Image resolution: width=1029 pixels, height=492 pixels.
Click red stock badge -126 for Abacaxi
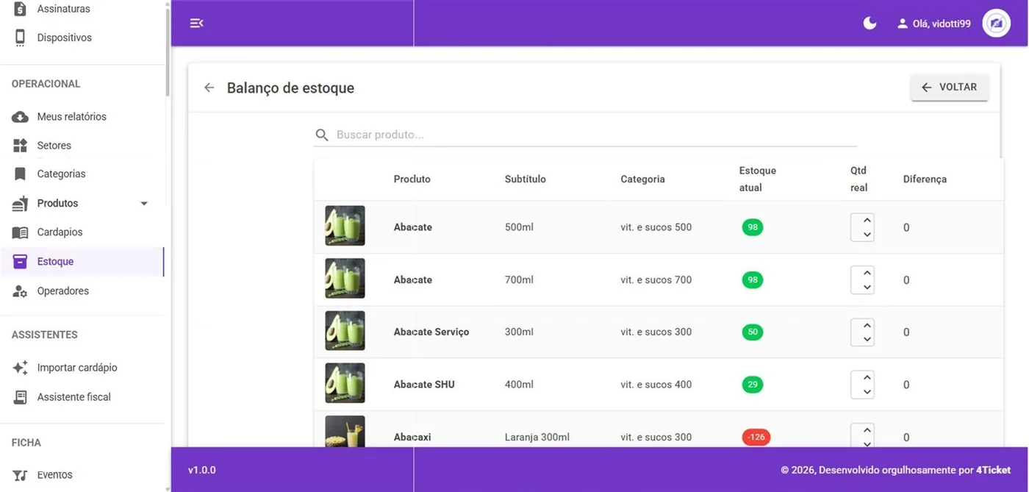(x=756, y=437)
